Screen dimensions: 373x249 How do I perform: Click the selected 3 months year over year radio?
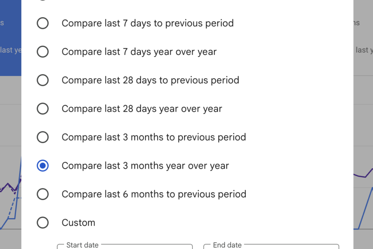pyautogui.click(x=43, y=166)
